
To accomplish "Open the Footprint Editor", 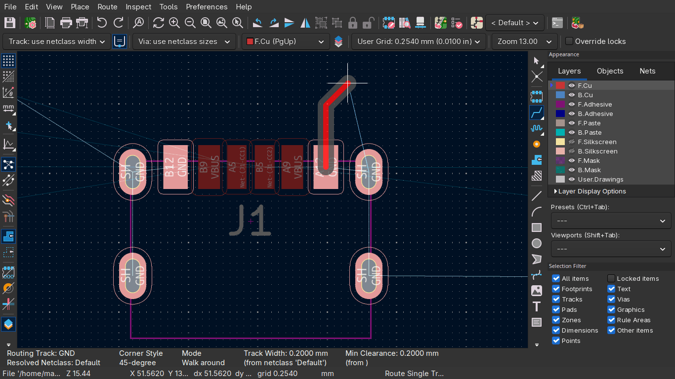I will coord(389,23).
